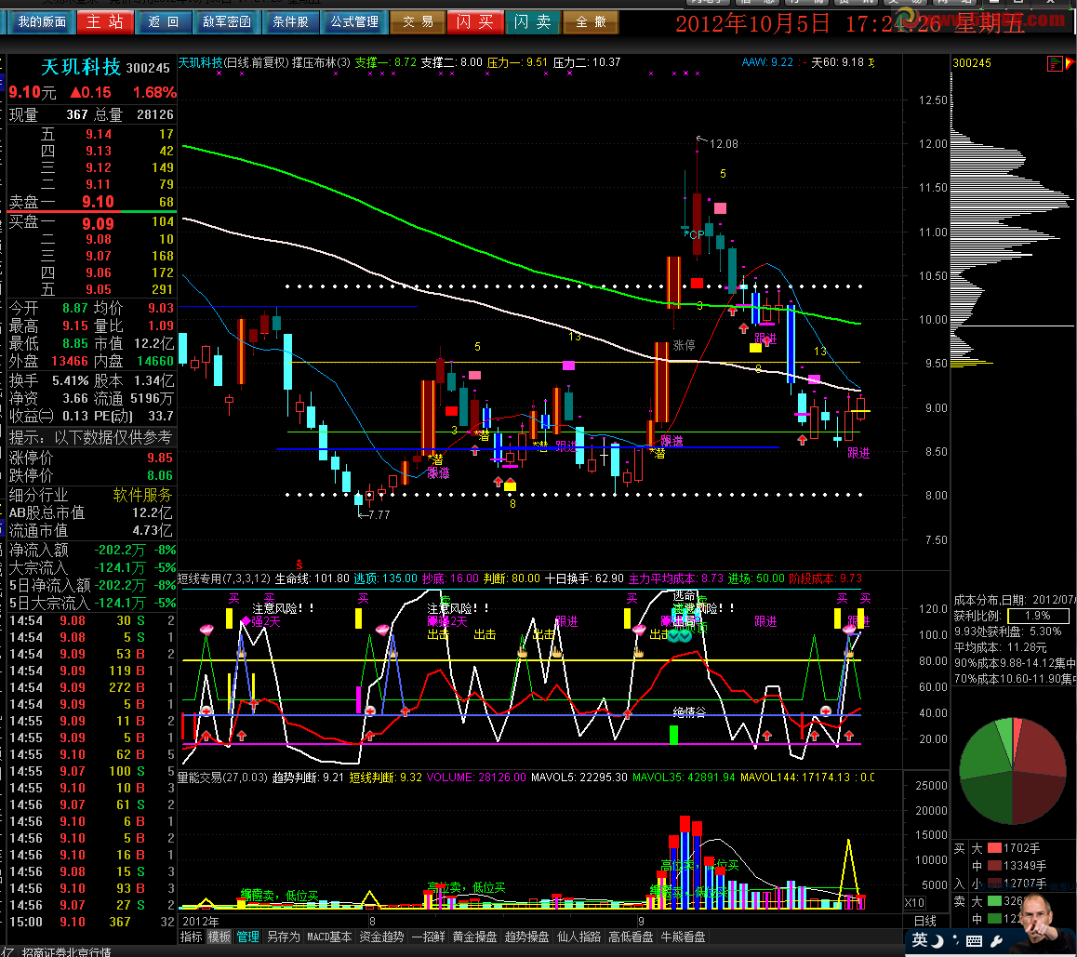Click the 成本分布 date value box showing 1.9%

[1038, 616]
